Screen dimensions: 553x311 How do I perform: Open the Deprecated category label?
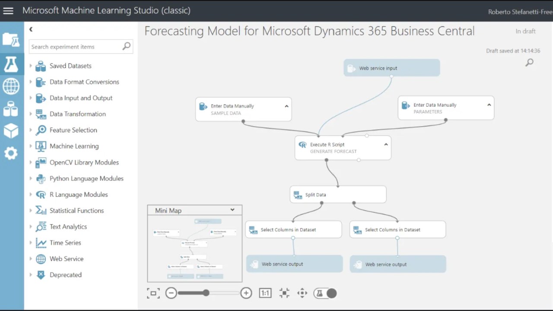click(x=66, y=275)
